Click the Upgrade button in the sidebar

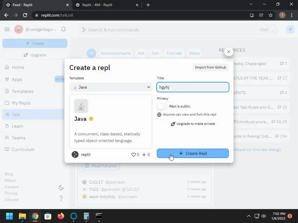tap(35, 55)
